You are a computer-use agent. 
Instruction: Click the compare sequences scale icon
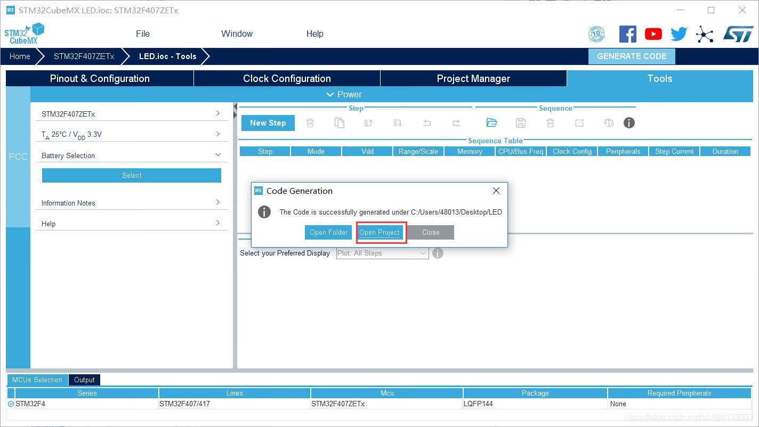click(609, 123)
